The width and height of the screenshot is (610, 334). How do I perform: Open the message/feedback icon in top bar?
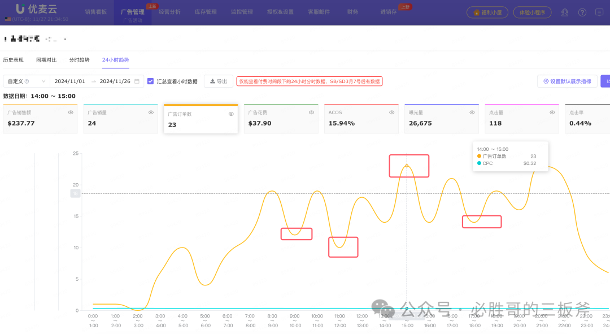[599, 12]
